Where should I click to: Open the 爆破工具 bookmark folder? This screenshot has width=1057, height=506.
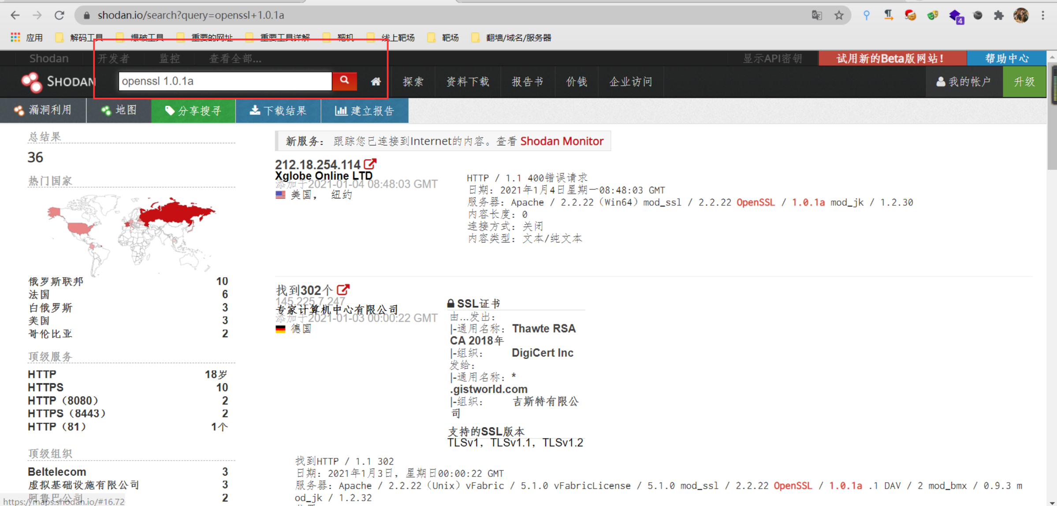tap(140, 37)
